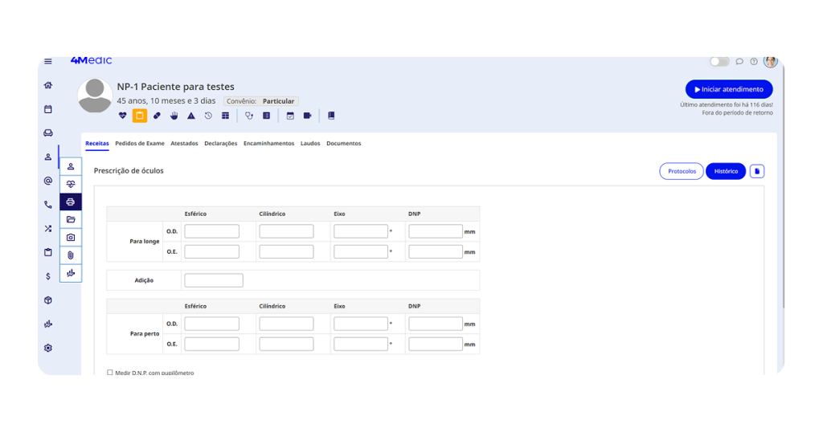Check Medir D.N.P. com pupilômetro checkbox
The image size is (823, 432).
110,373
